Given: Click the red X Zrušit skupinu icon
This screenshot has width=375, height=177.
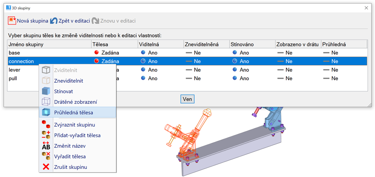Looking at the screenshot, I should pos(46,167).
